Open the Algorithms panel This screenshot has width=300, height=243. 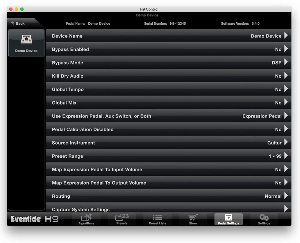[86, 219]
